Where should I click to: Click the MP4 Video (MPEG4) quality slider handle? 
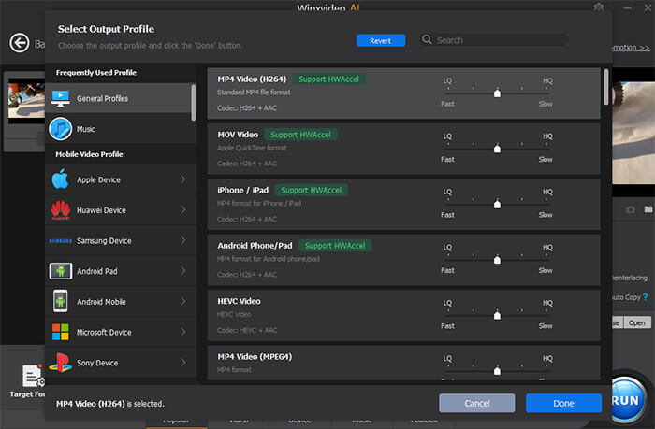497,370
